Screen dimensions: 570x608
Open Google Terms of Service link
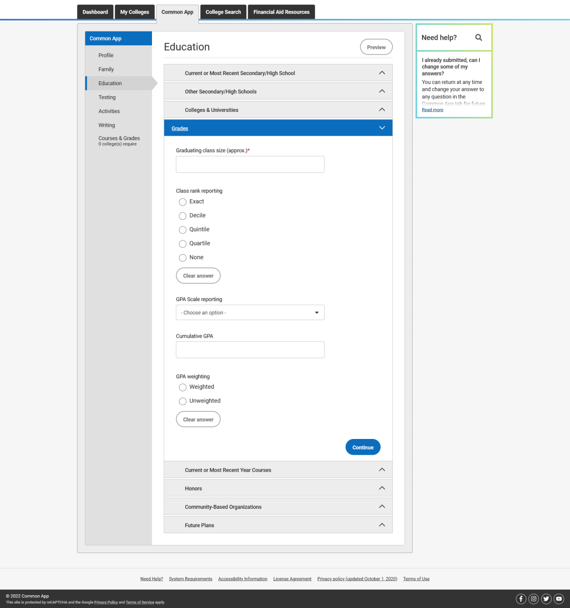140,602
